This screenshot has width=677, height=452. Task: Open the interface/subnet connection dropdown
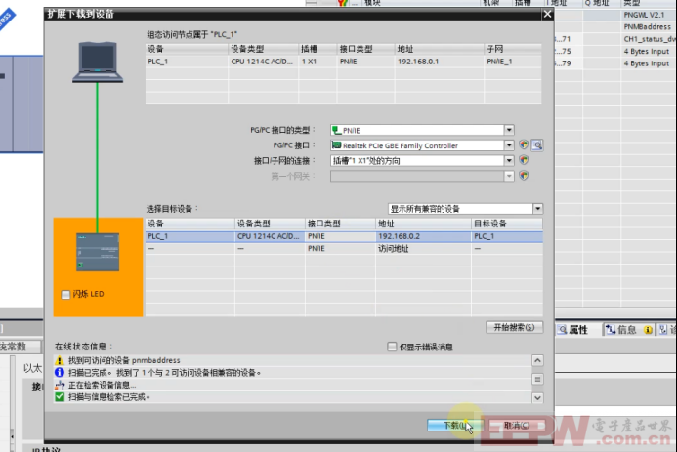509,160
